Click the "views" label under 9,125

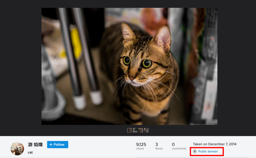click(x=140, y=149)
